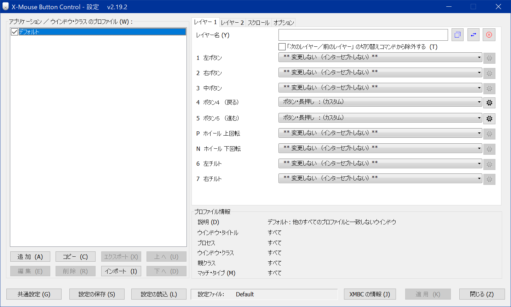Enable the layer switch command exclusion checkbox
Viewport: 511px width, 307px height.
(282, 47)
